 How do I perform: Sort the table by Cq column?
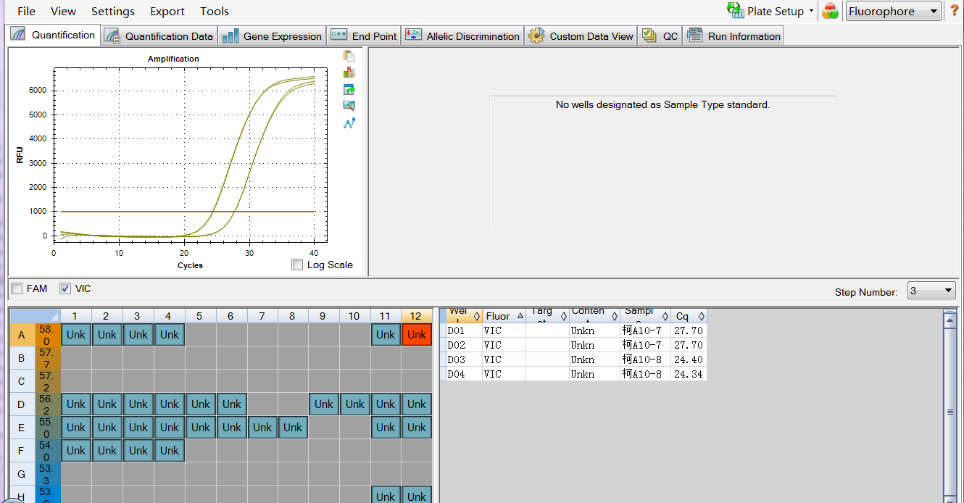coord(689,316)
